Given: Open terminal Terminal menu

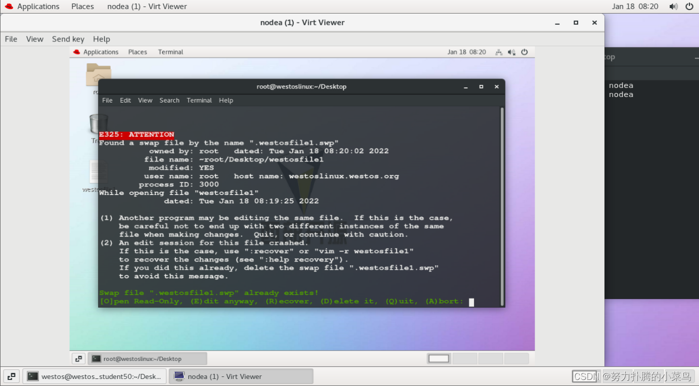Looking at the screenshot, I should coord(199,100).
